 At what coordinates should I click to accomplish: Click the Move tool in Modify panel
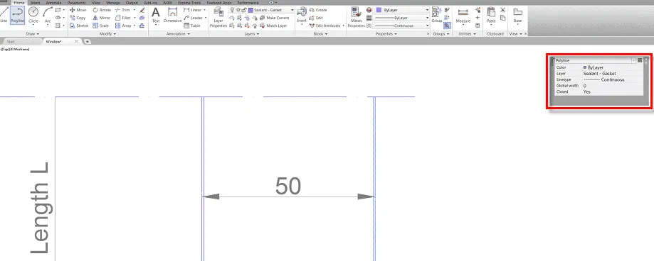point(78,10)
